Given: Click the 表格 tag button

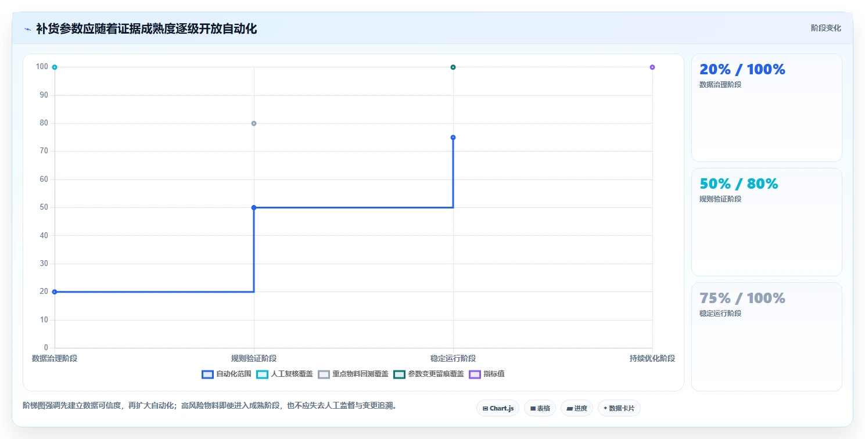Looking at the screenshot, I should pyautogui.click(x=540, y=408).
